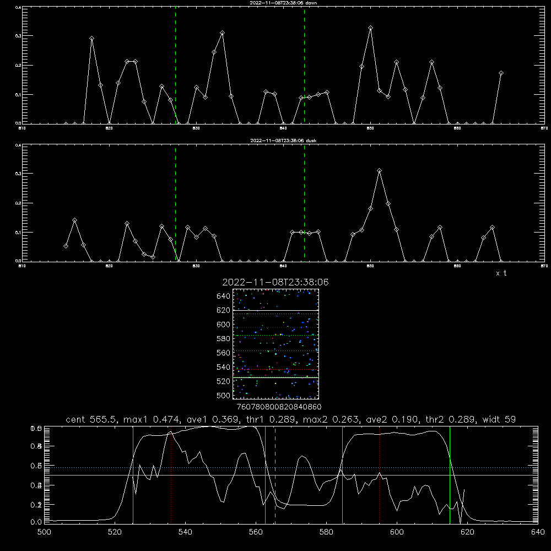Click the 'thr2 0.289' value in the stats line
Image resolution: width=551 pixels, height=551 pixels.
tap(450, 419)
